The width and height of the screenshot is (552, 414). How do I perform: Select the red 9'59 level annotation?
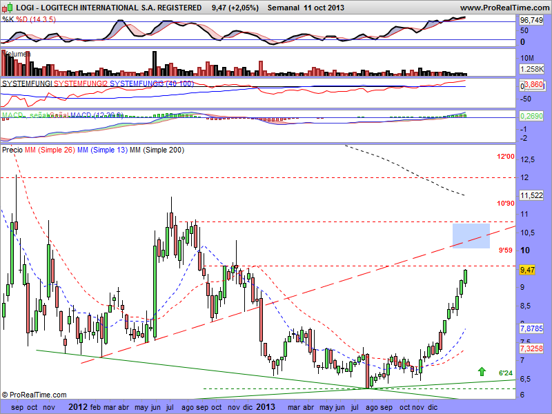click(x=506, y=250)
